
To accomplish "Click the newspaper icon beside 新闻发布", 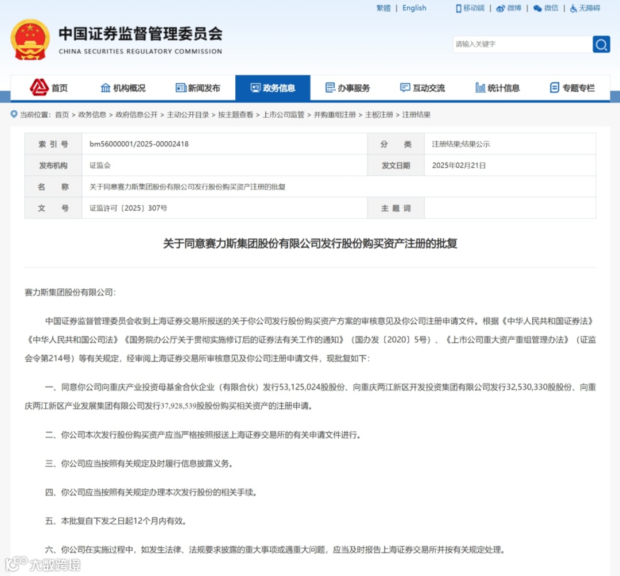I will click(x=181, y=87).
